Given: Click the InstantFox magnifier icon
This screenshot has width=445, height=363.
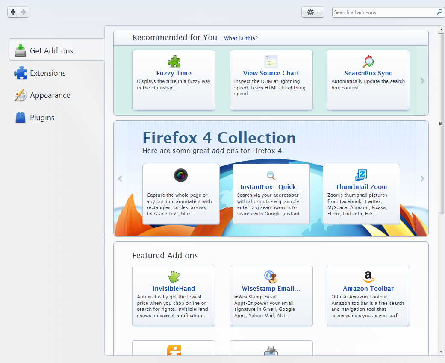Looking at the screenshot, I should point(271,175).
